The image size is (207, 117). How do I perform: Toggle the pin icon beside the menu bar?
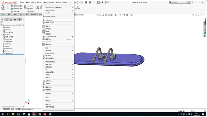(70, 2)
